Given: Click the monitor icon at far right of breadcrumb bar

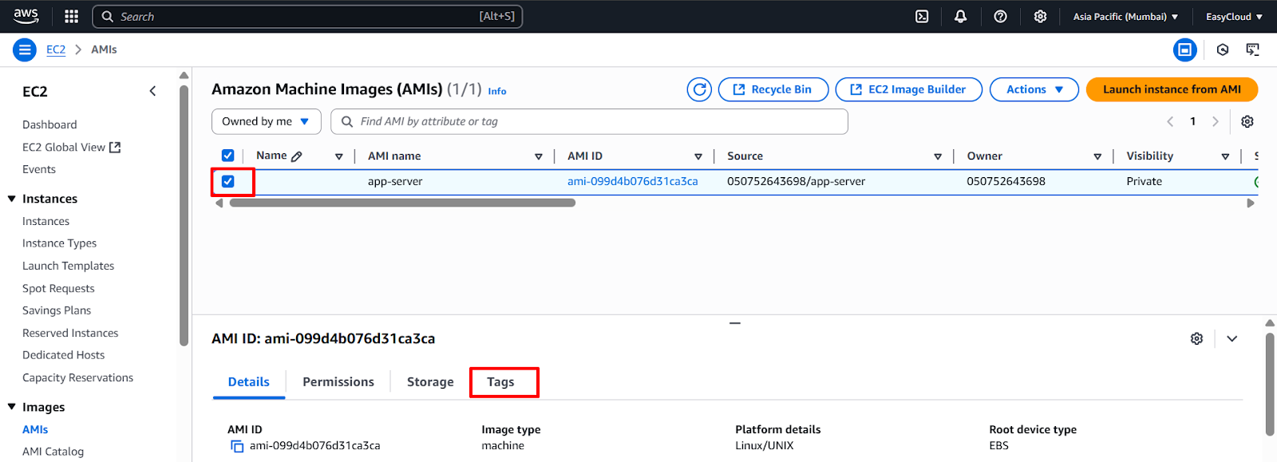Looking at the screenshot, I should (x=1253, y=49).
